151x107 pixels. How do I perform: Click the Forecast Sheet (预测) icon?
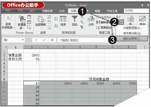(x=142, y=19)
